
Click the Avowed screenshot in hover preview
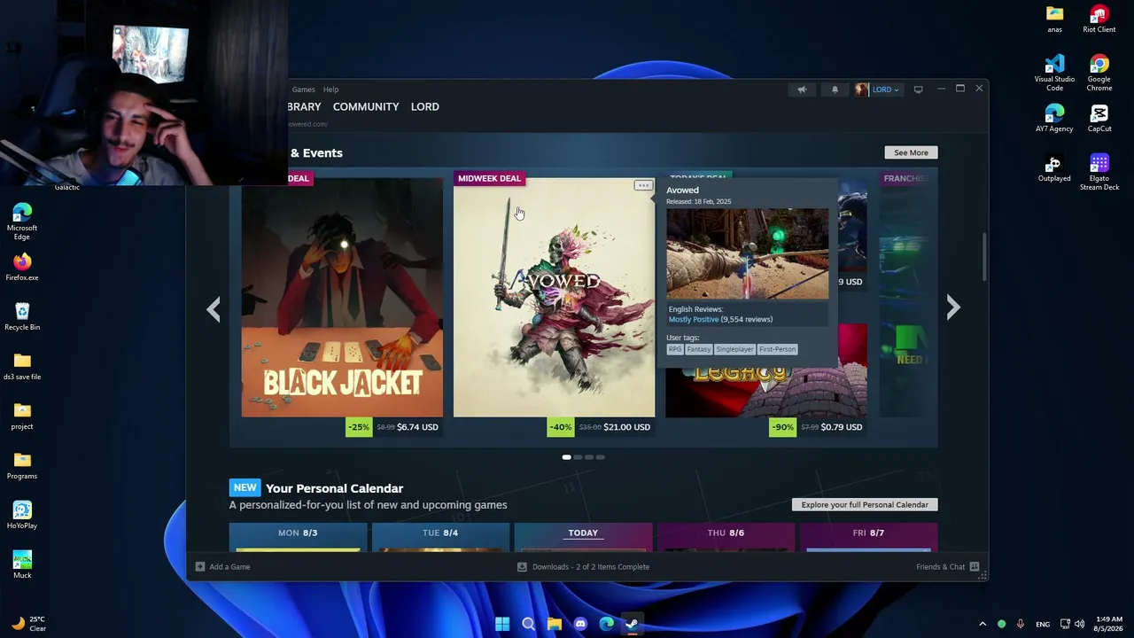pos(748,254)
